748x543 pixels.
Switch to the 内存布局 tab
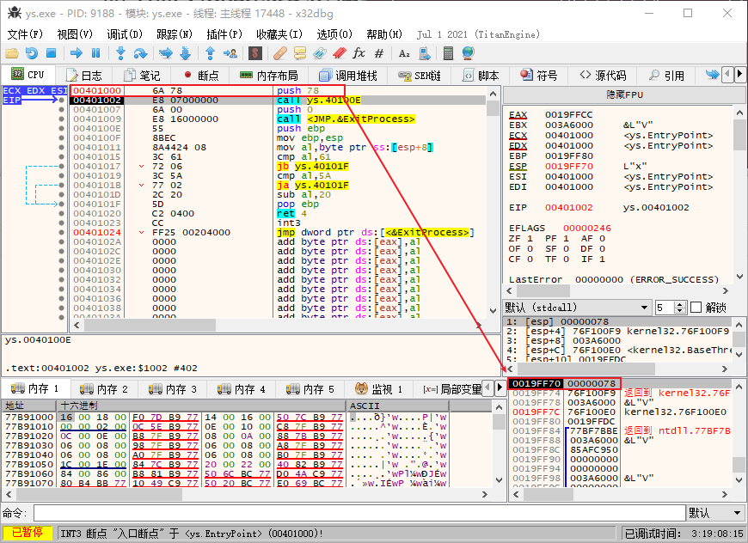click(x=268, y=76)
